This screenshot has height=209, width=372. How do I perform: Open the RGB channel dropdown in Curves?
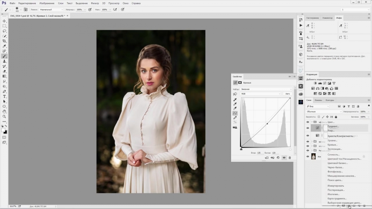(x=260, y=94)
